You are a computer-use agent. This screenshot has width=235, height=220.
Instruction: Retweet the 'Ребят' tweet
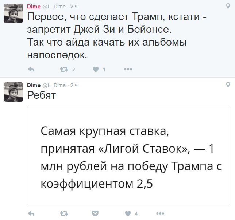63,213
